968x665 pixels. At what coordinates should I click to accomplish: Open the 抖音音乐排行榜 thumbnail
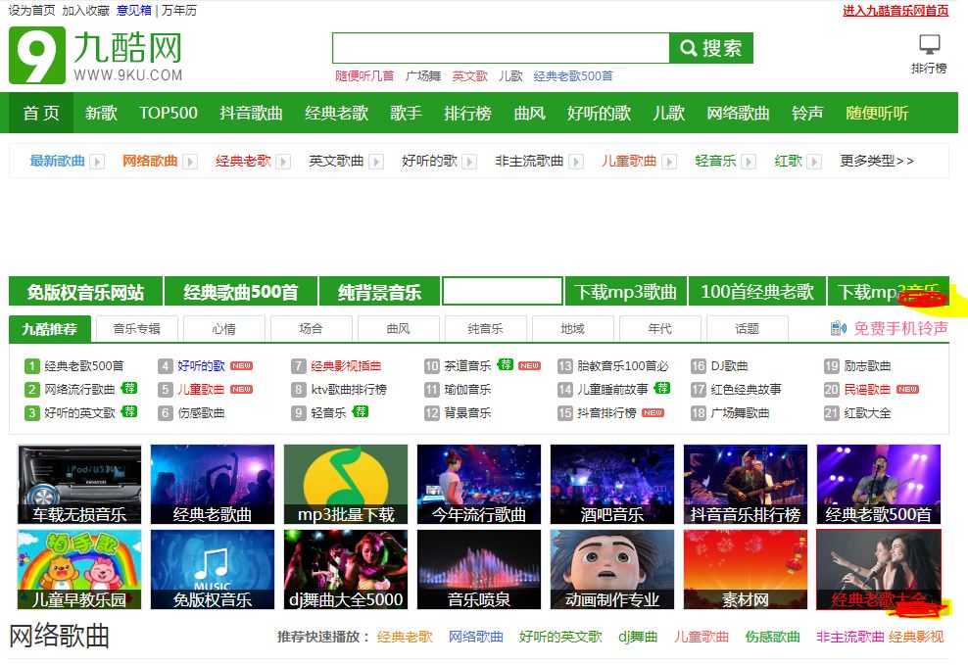[x=746, y=484]
